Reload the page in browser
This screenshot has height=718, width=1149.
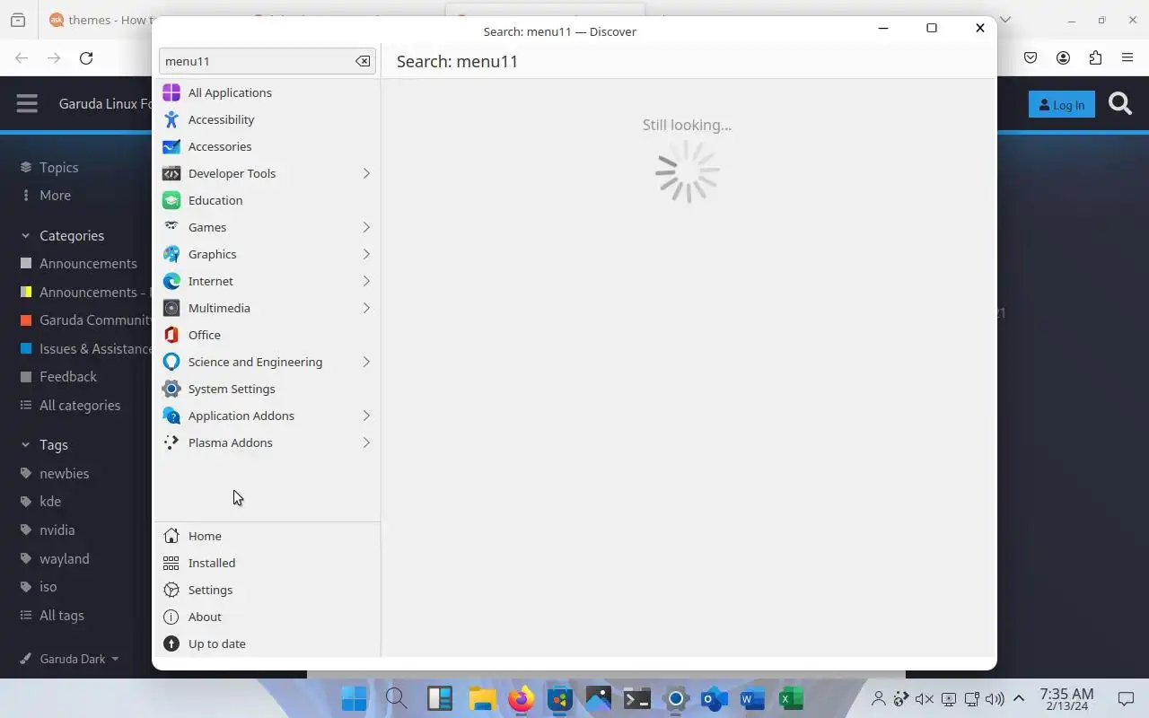pyautogui.click(x=86, y=58)
